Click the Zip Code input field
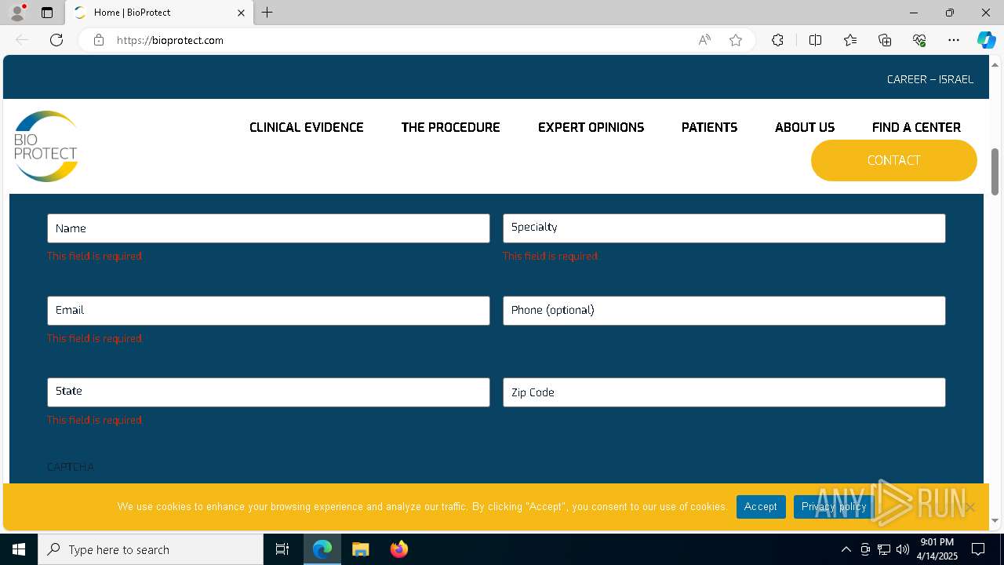This screenshot has width=1004, height=565. [724, 392]
